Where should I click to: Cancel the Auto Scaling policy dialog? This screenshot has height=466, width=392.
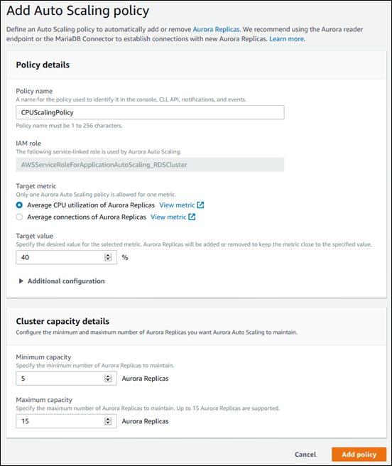tap(305, 455)
